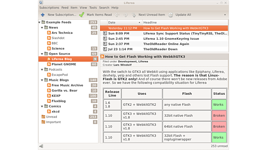Open the Subscriptions menu
This screenshot has height=150, width=267.
49,7
